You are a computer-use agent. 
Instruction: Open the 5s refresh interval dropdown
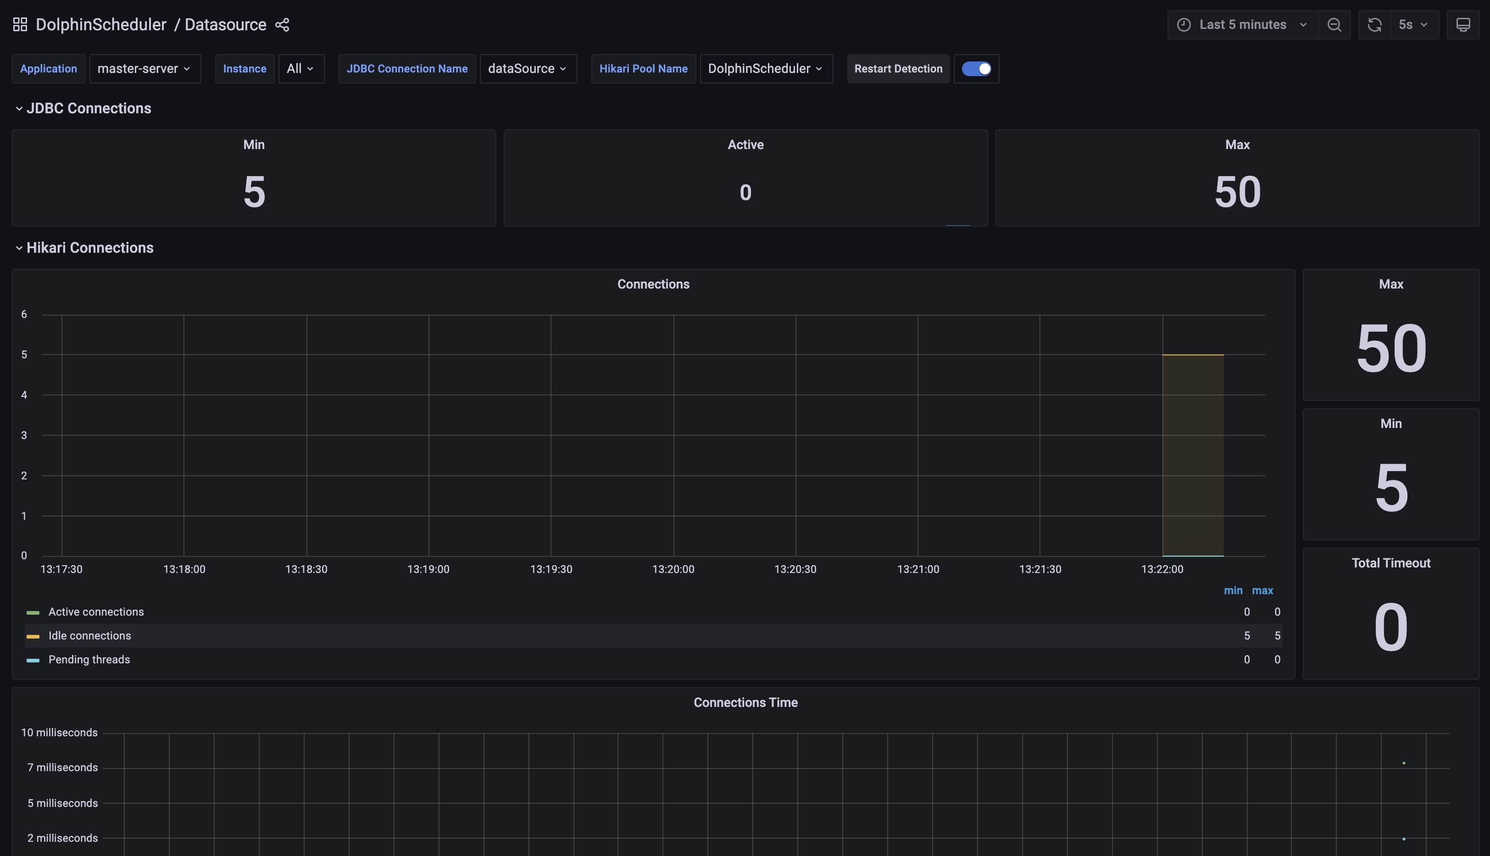click(x=1413, y=25)
